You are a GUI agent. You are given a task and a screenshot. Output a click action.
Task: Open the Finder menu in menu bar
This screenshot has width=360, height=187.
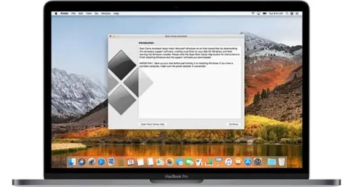[64, 13]
